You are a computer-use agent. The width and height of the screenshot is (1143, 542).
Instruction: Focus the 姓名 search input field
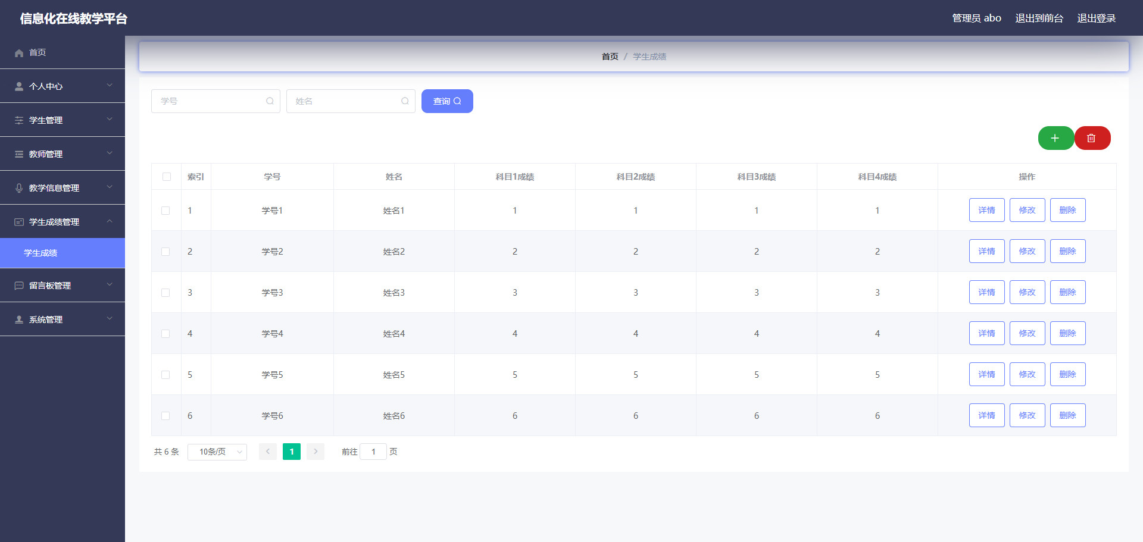[351, 101]
